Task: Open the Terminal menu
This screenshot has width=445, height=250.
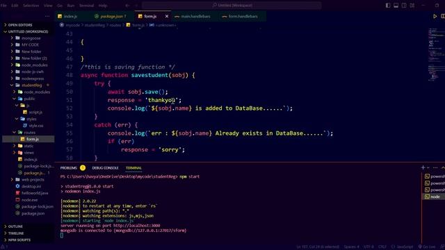Action: (86, 6)
